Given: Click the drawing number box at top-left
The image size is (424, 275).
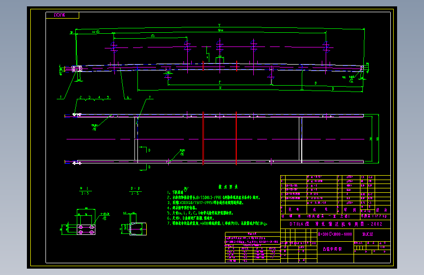Looking at the screenshot, I should coord(63,15).
